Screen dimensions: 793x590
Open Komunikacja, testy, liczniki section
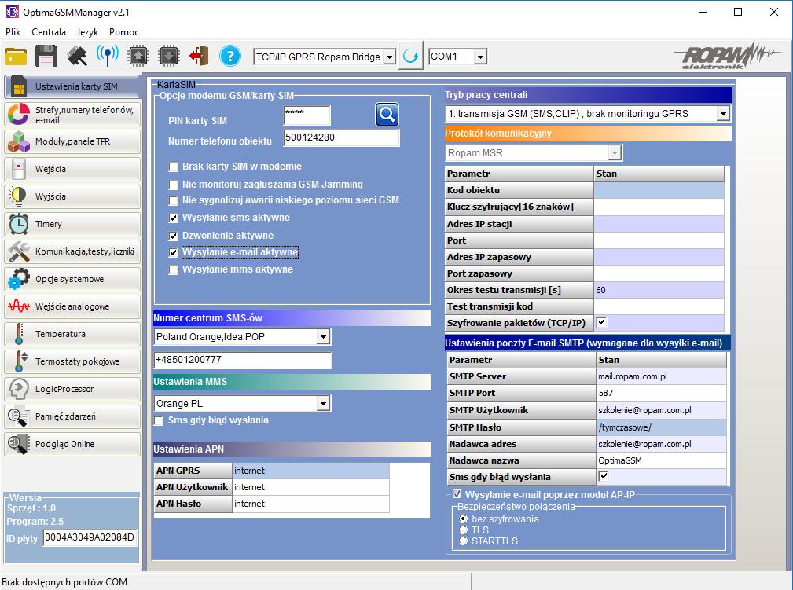click(72, 251)
